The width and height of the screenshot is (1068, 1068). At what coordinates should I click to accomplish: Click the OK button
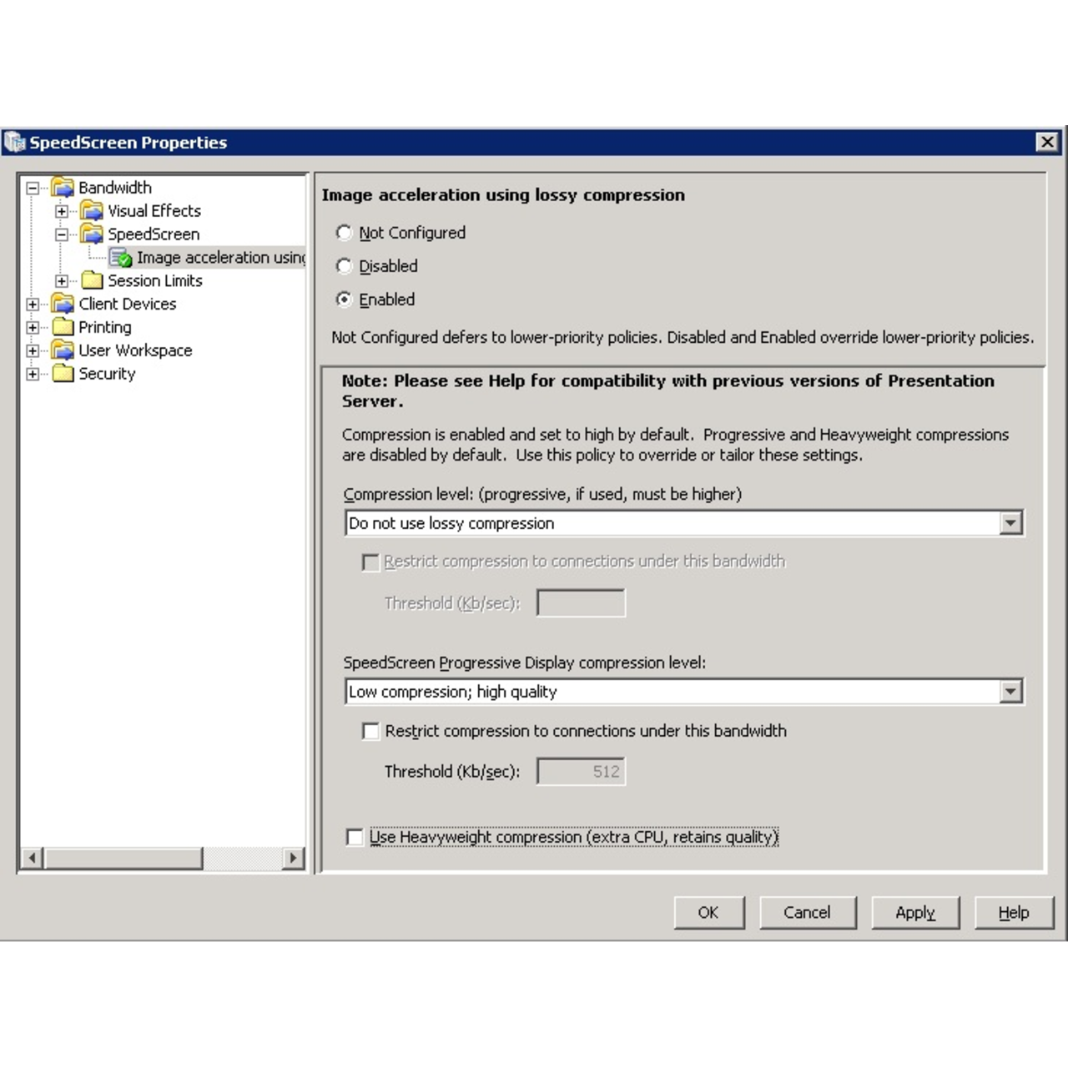point(708,912)
